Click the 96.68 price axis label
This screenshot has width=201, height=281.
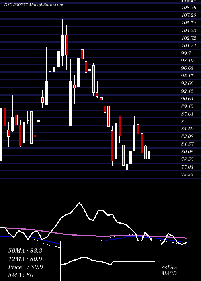click(188, 68)
